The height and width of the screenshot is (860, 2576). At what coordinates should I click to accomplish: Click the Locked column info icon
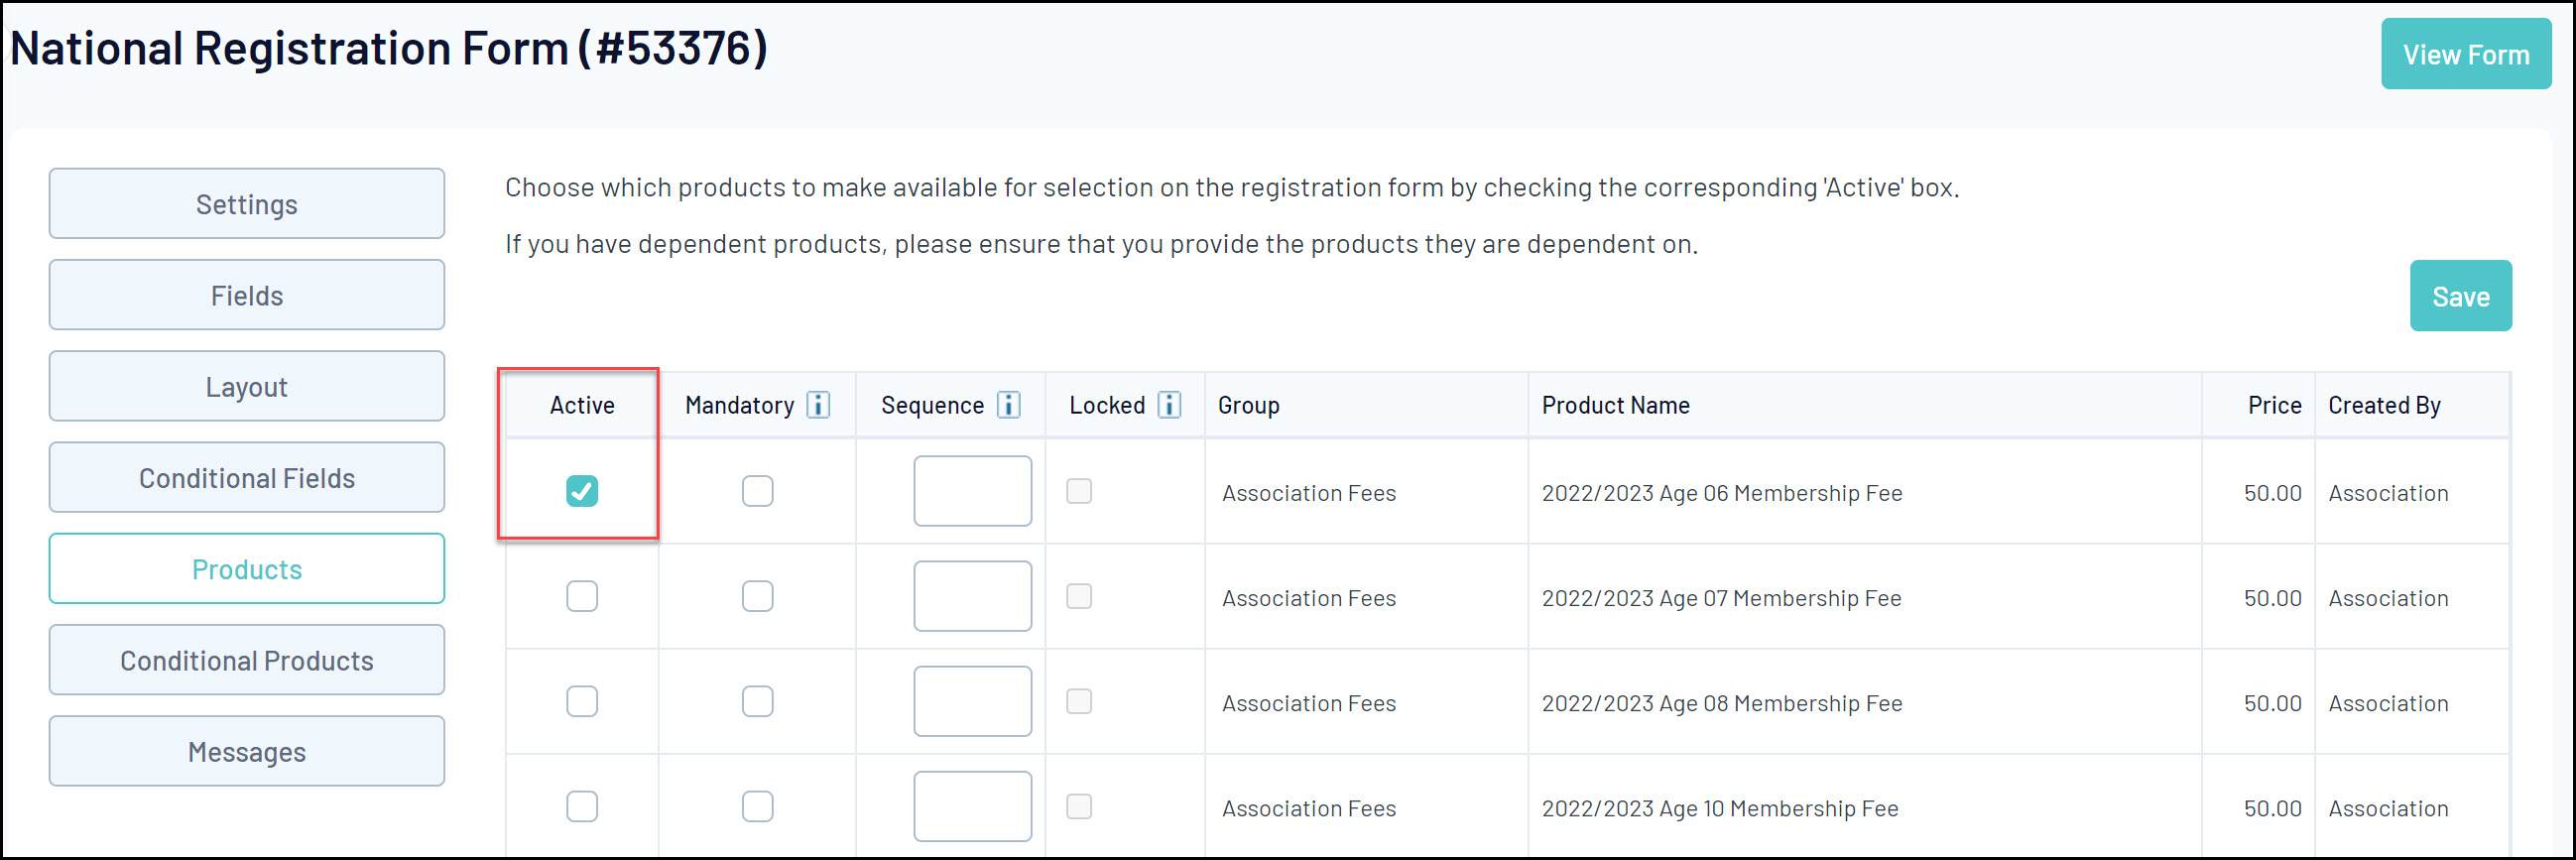(1169, 405)
